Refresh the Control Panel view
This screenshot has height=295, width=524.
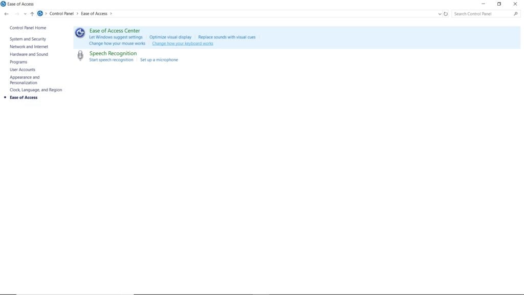446,14
